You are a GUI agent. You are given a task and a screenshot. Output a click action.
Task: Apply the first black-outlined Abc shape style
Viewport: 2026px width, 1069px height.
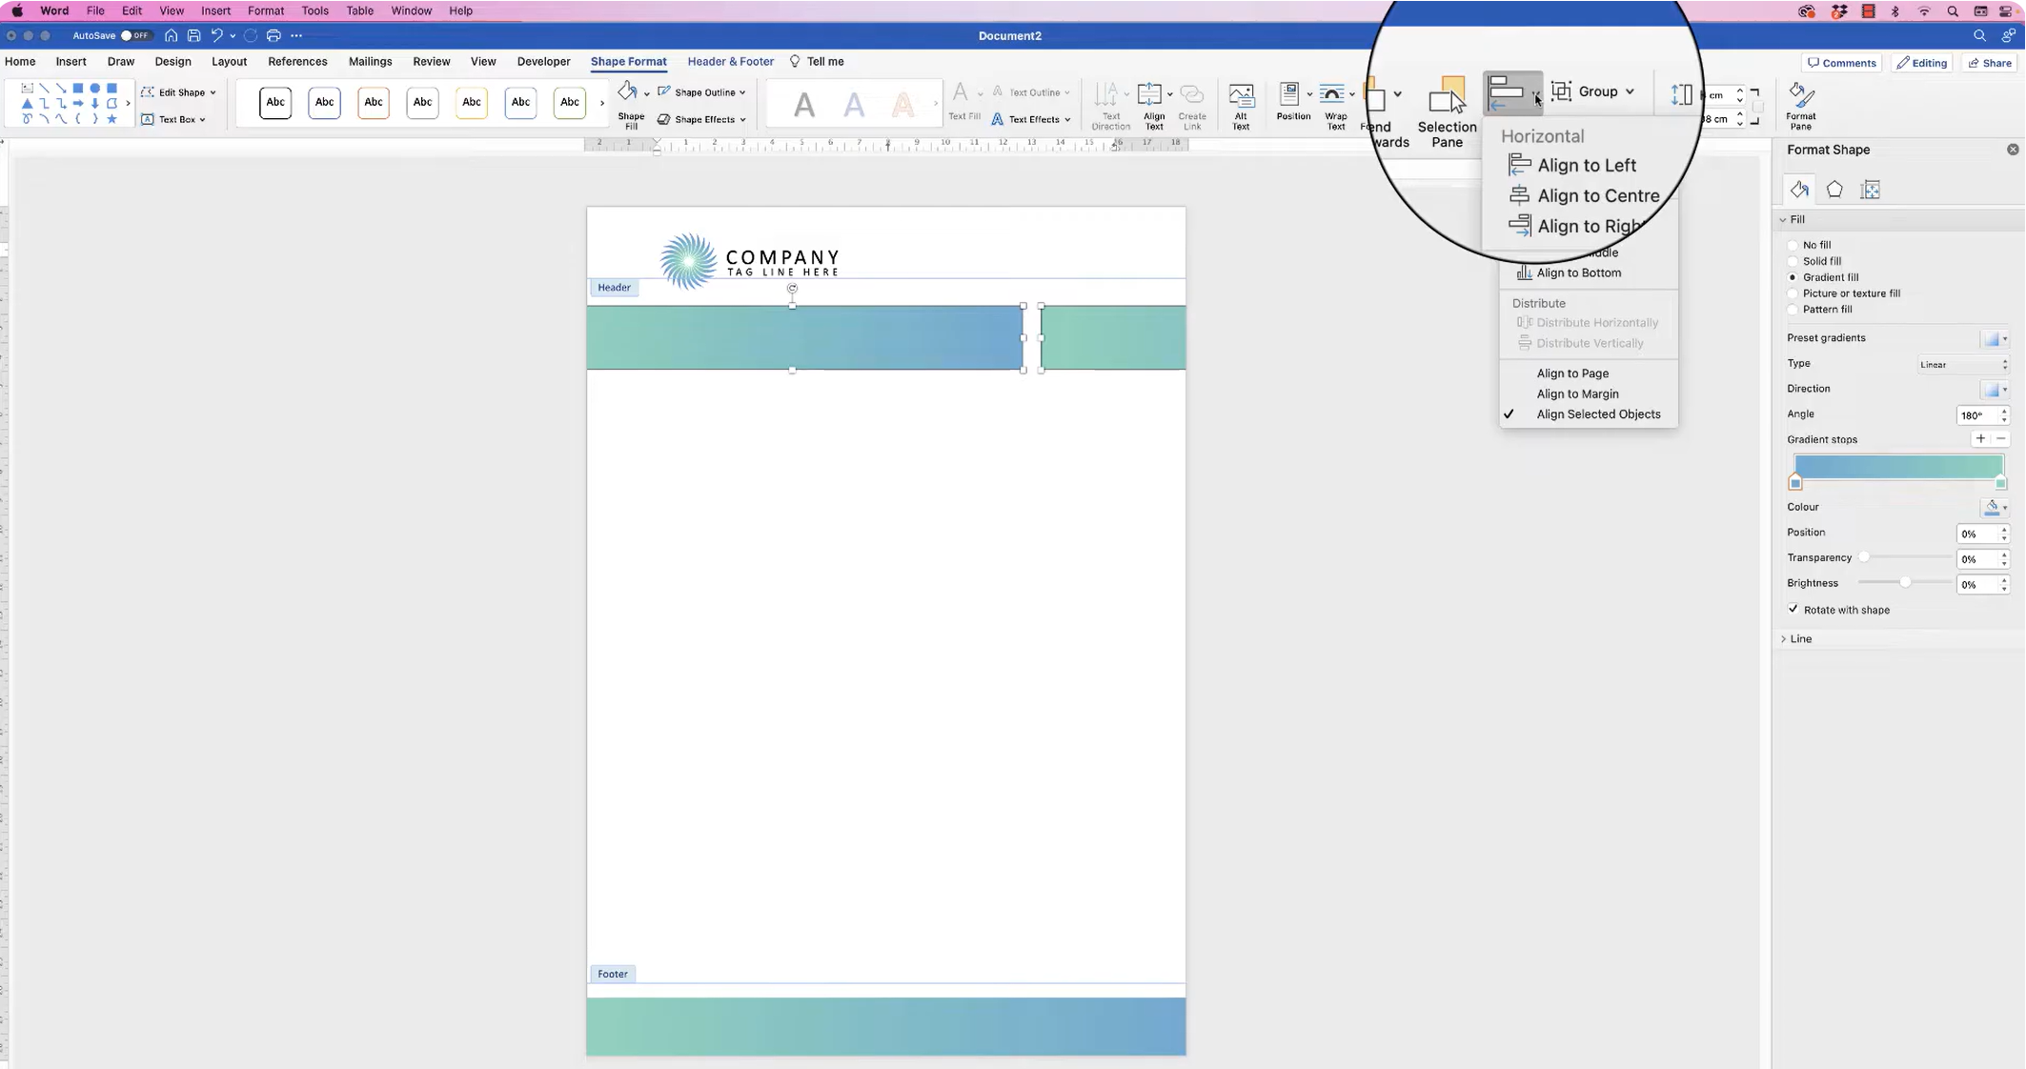coord(275,102)
